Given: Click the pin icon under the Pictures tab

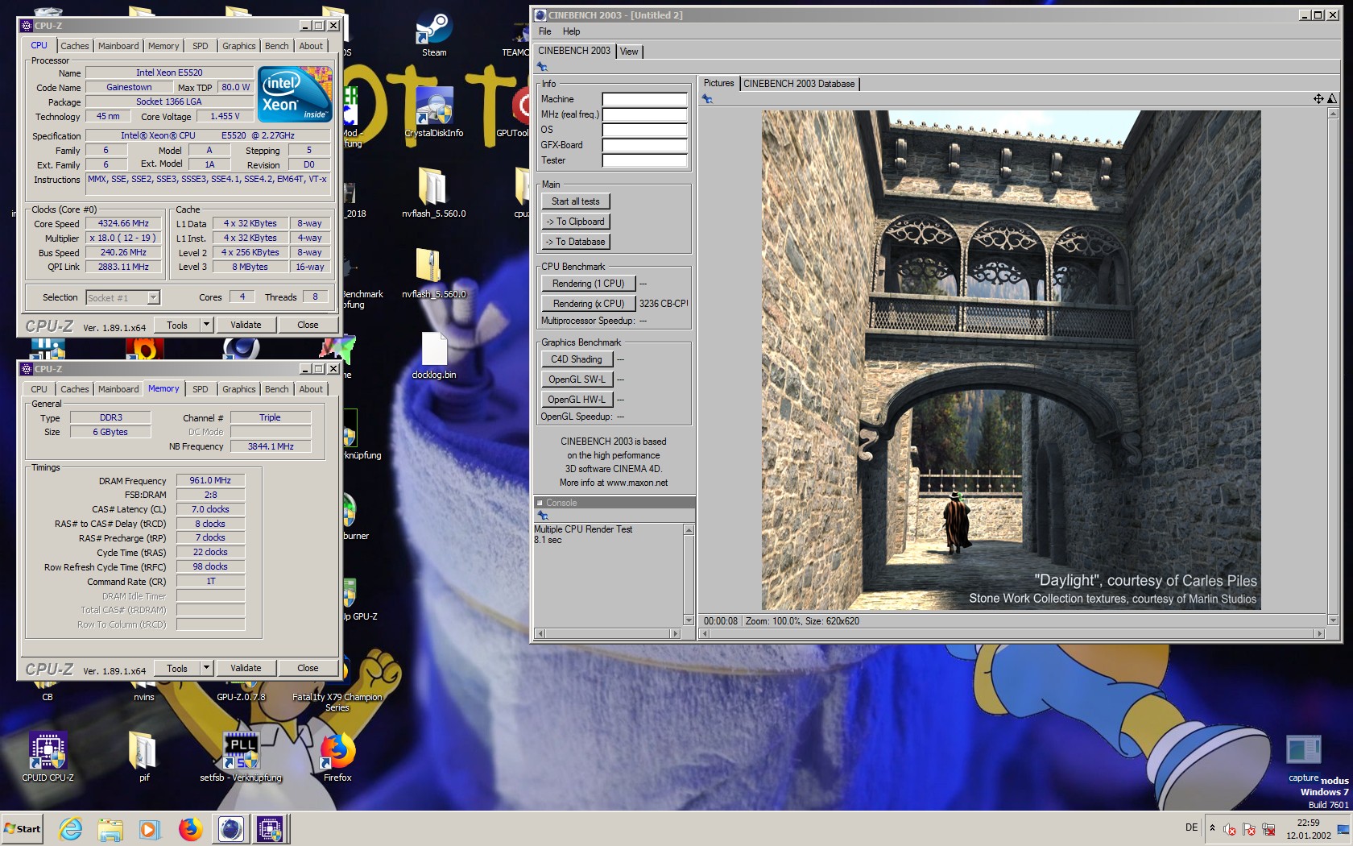Looking at the screenshot, I should pyautogui.click(x=706, y=99).
